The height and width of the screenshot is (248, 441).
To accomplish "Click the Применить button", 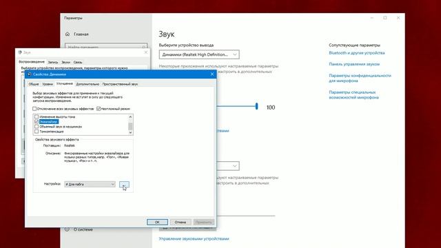I will [x=204, y=222].
